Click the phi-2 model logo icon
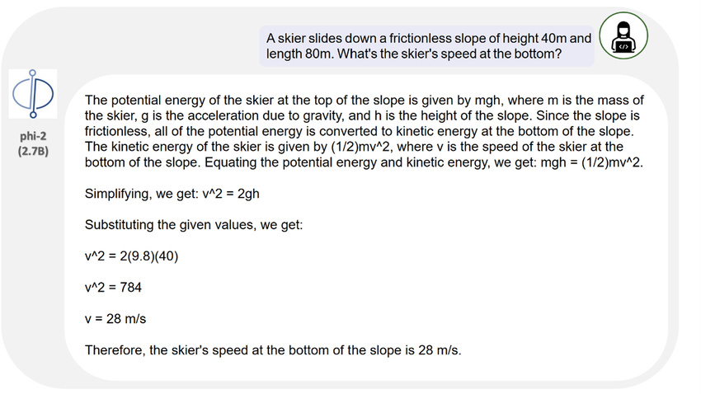This screenshot has height=394, width=701. click(32, 95)
